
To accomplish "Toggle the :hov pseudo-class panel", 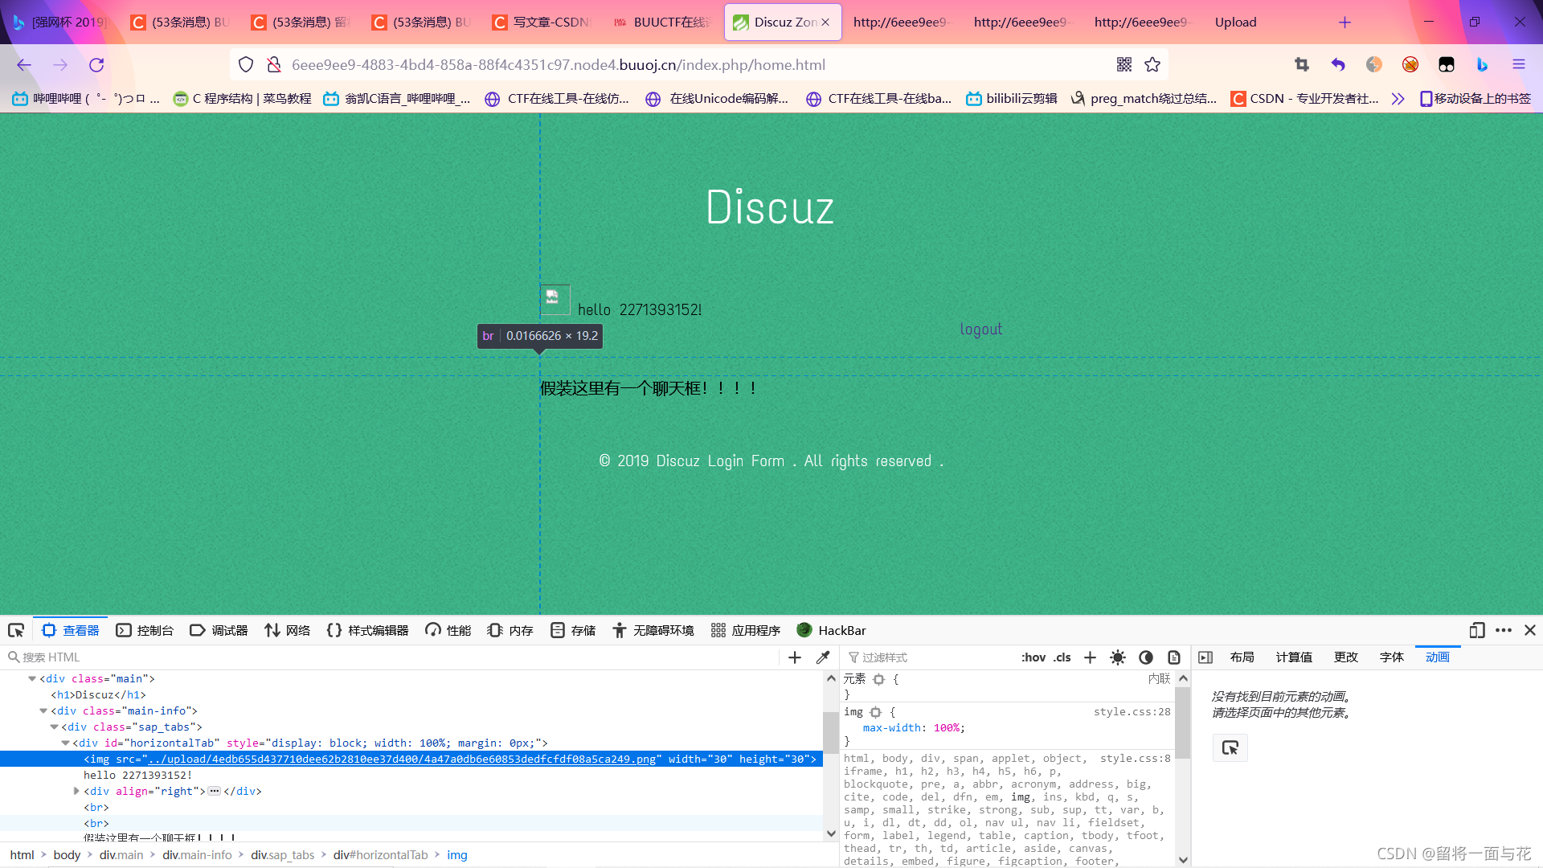I will [1033, 657].
